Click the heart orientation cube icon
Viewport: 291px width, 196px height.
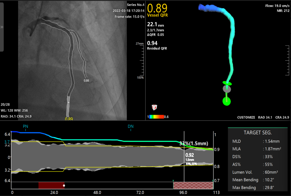pyautogui.click(x=155, y=107)
